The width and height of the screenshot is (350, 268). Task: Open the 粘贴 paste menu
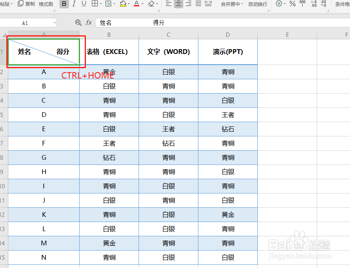(6, 4)
